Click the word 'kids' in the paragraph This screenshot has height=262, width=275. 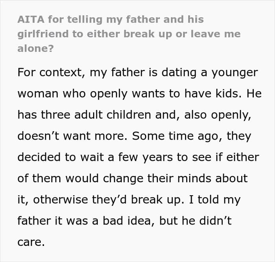225,94
